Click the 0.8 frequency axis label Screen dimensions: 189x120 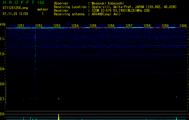coord(3,84)
